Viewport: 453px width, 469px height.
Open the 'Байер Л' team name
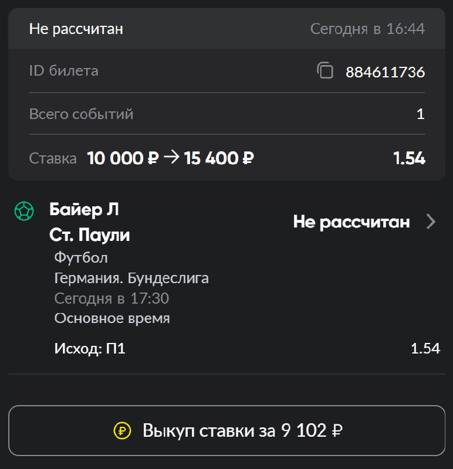point(84,209)
